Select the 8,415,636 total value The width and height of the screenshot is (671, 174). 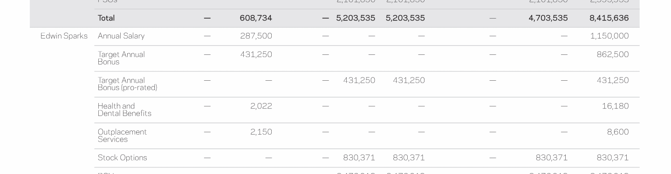pos(609,18)
